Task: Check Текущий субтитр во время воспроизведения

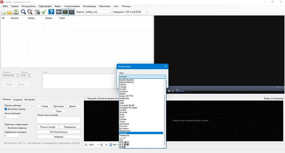Action: pyautogui.click(x=85, y=98)
